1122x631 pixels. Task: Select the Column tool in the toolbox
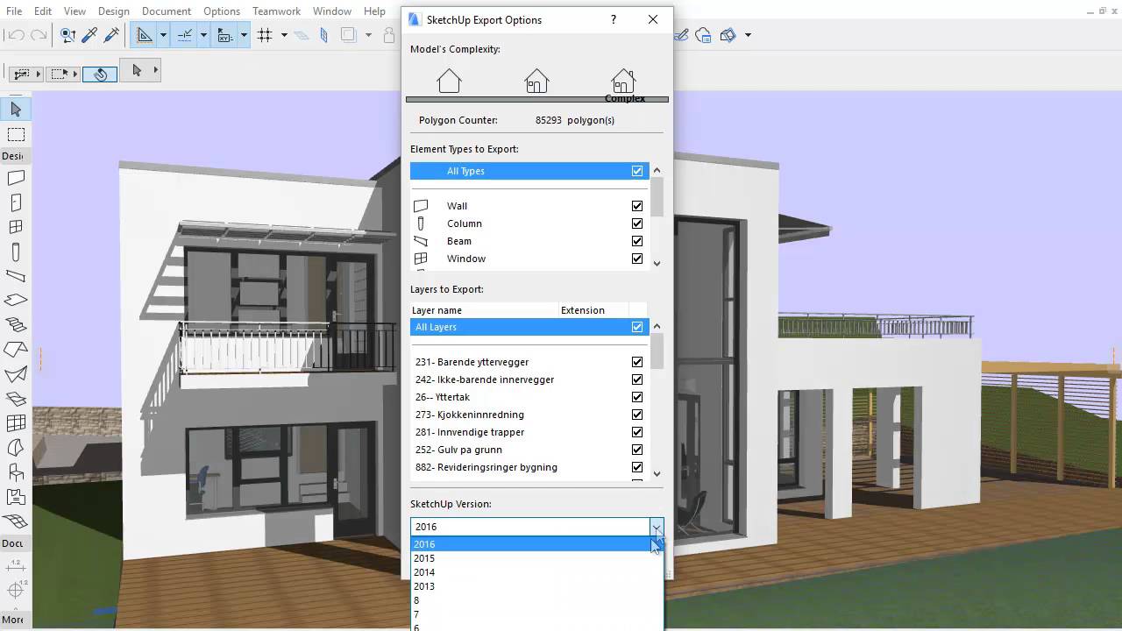click(x=16, y=252)
